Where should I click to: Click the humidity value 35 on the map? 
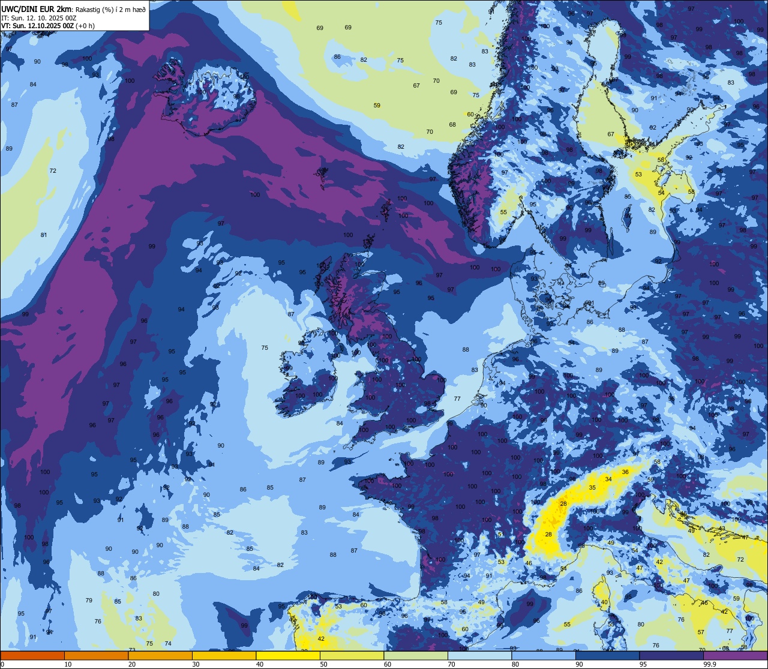592,487
